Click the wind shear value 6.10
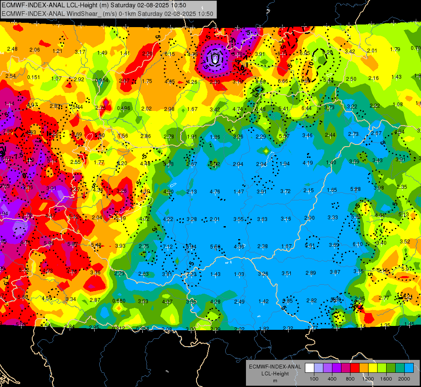 tap(358, 244)
